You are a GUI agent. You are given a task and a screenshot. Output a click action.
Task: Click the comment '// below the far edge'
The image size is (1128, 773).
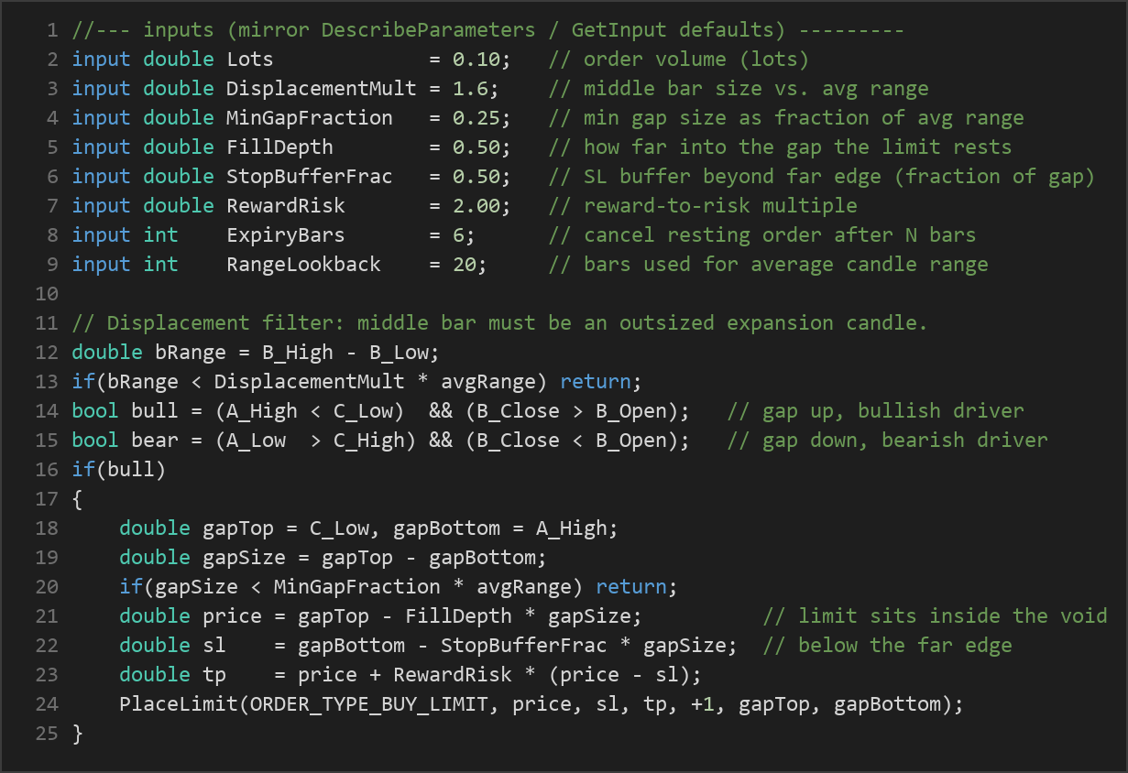(x=887, y=646)
